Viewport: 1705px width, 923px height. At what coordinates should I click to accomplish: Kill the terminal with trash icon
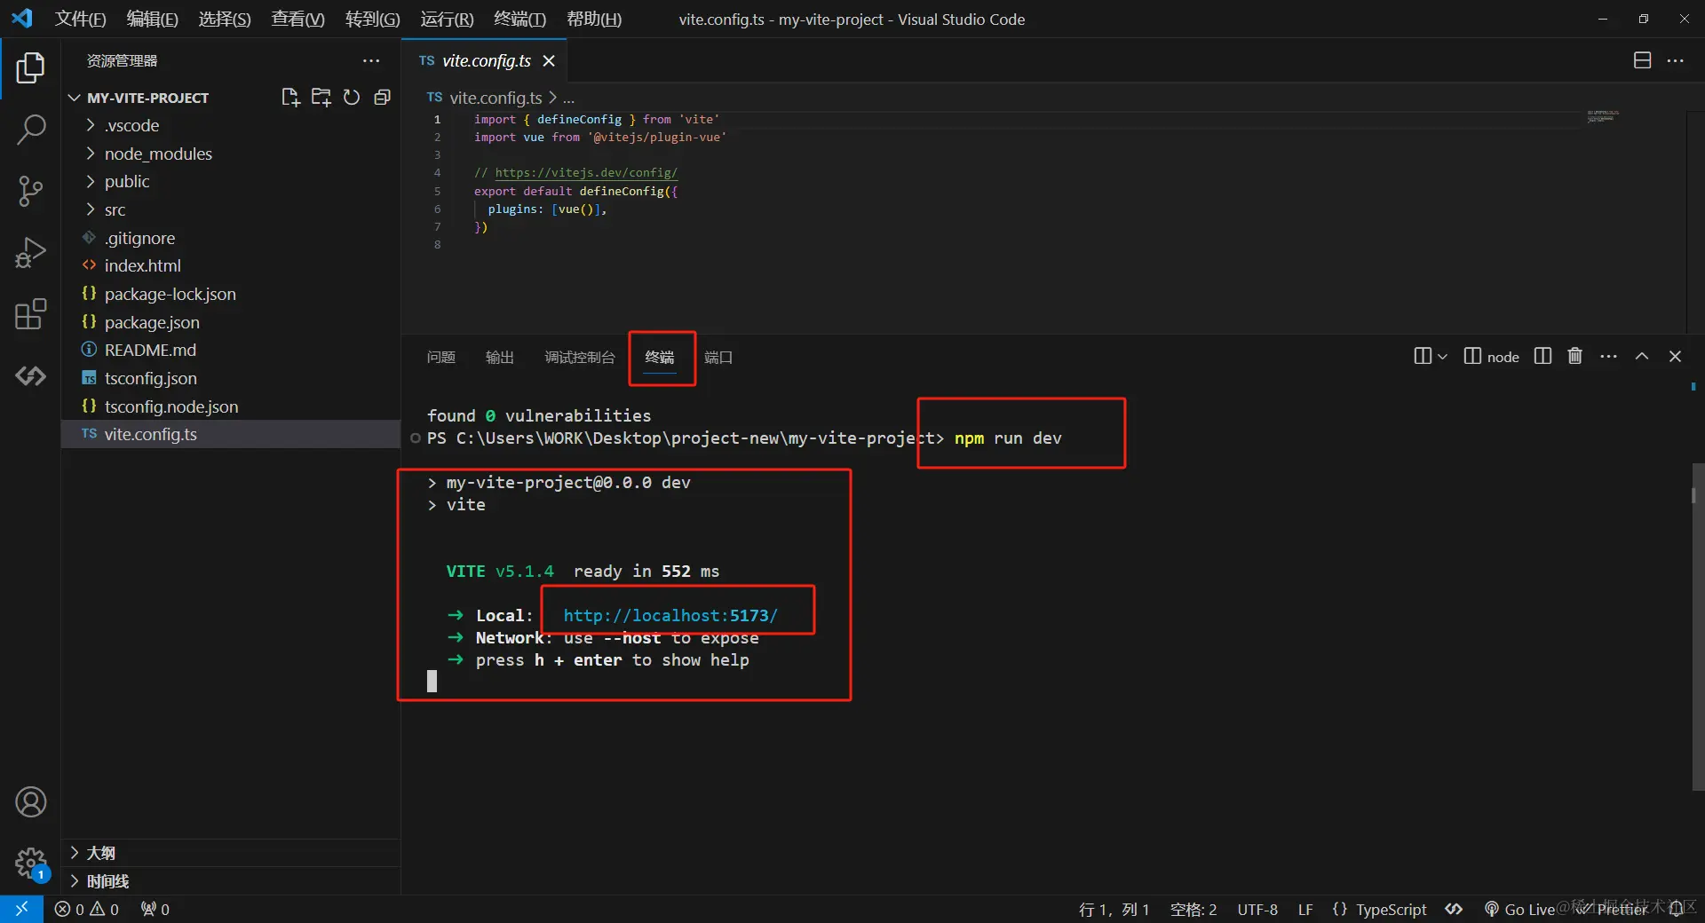pyautogui.click(x=1575, y=356)
